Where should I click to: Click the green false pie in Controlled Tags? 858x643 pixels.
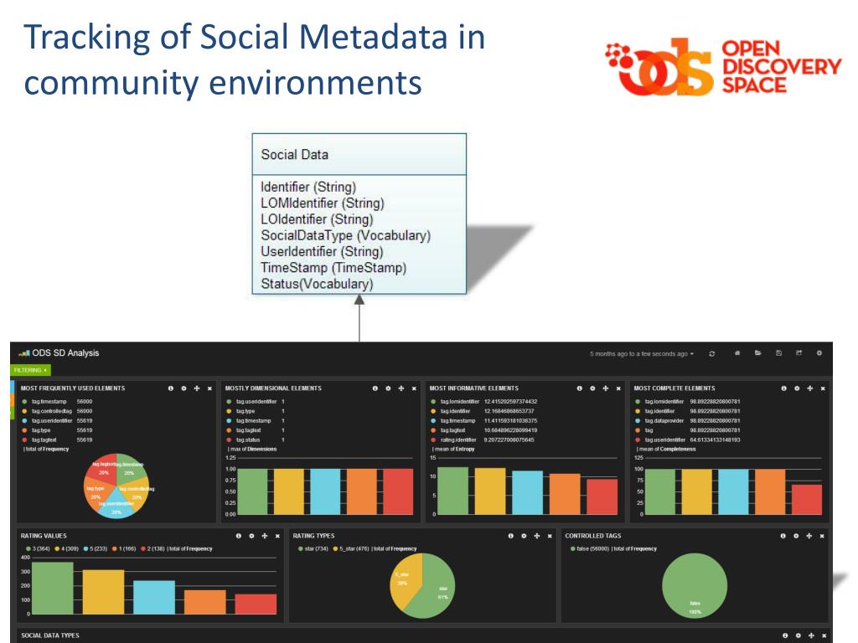pos(695,586)
